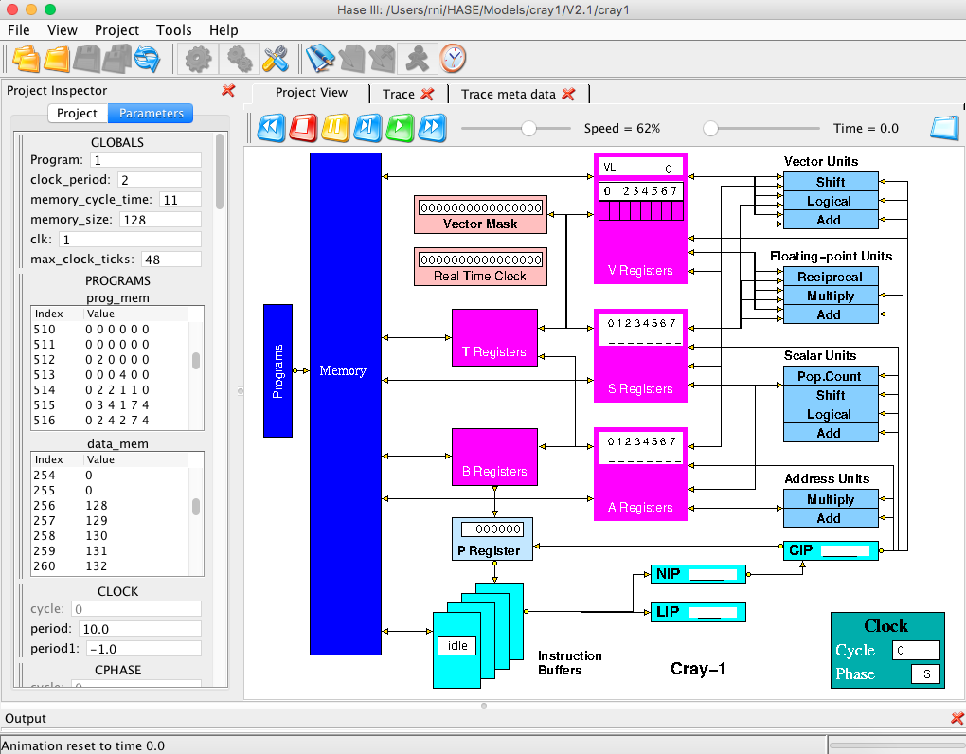Switch to the Project View tab
This screenshot has height=754, width=966.
click(x=312, y=93)
